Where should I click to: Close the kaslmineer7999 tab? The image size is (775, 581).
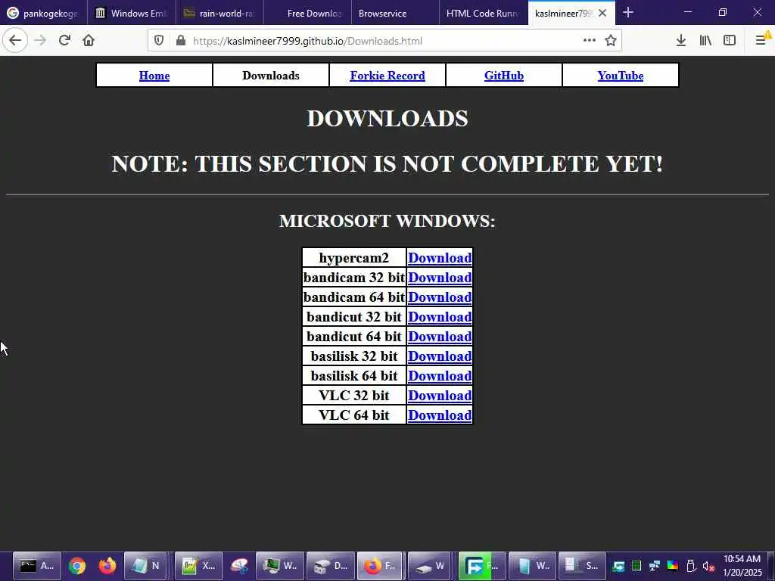point(602,14)
